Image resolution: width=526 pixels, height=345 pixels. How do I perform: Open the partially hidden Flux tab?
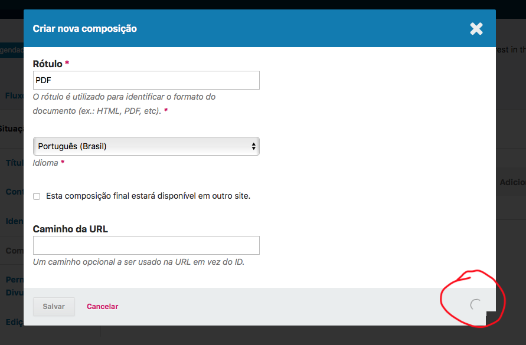(14, 96)
